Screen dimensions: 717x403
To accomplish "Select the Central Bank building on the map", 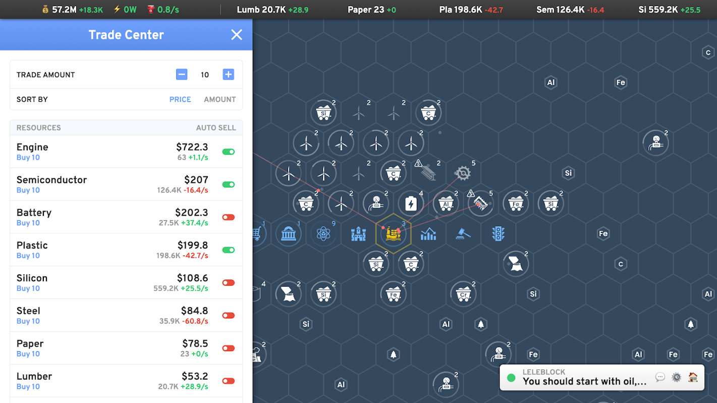I will [x=289, y=234].
